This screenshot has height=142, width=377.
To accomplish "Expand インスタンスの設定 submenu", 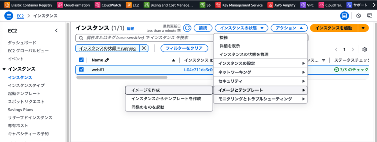I will pos(260,63).
